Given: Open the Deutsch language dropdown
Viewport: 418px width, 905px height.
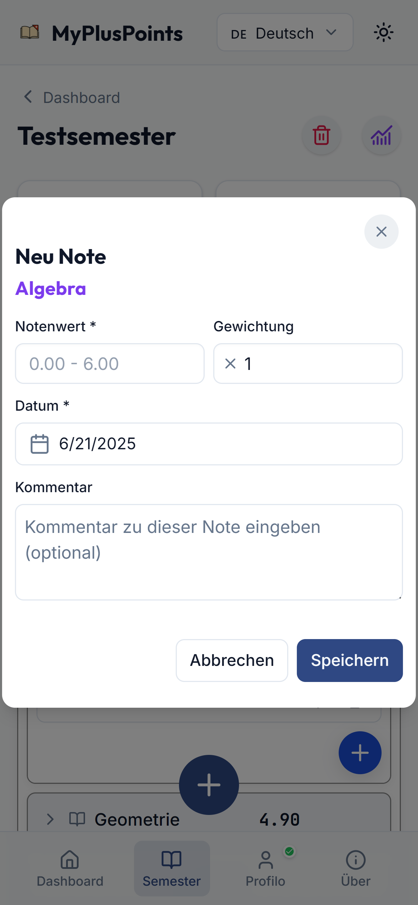Looking at the screenshot, I should pos(285,33).
